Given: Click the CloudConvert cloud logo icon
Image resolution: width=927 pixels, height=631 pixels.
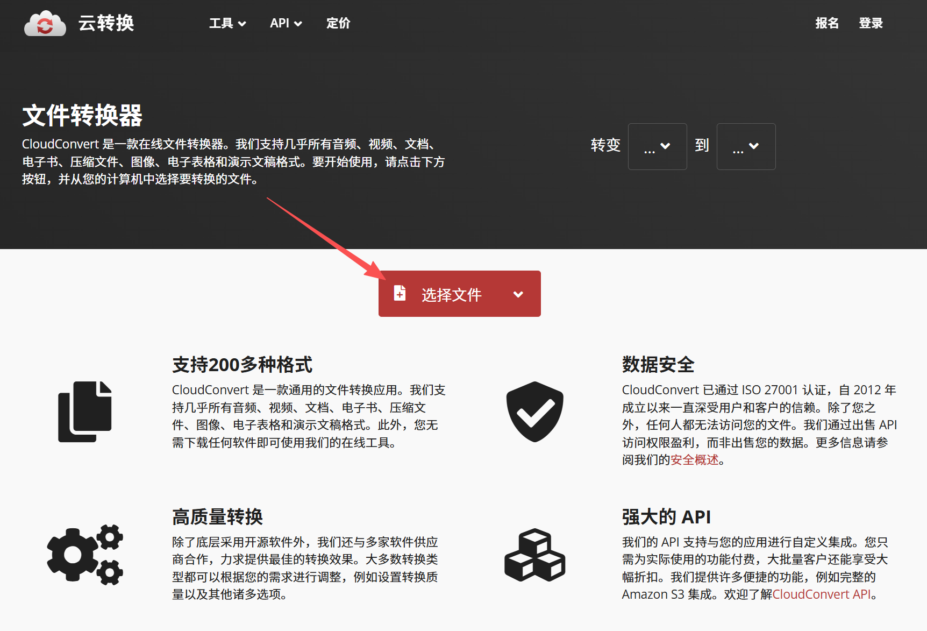Looking at the screenshot, I should (45, 23).
